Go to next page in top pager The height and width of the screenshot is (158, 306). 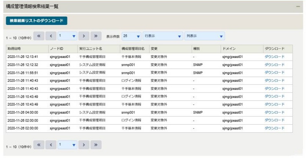click(x=84, y=36)
